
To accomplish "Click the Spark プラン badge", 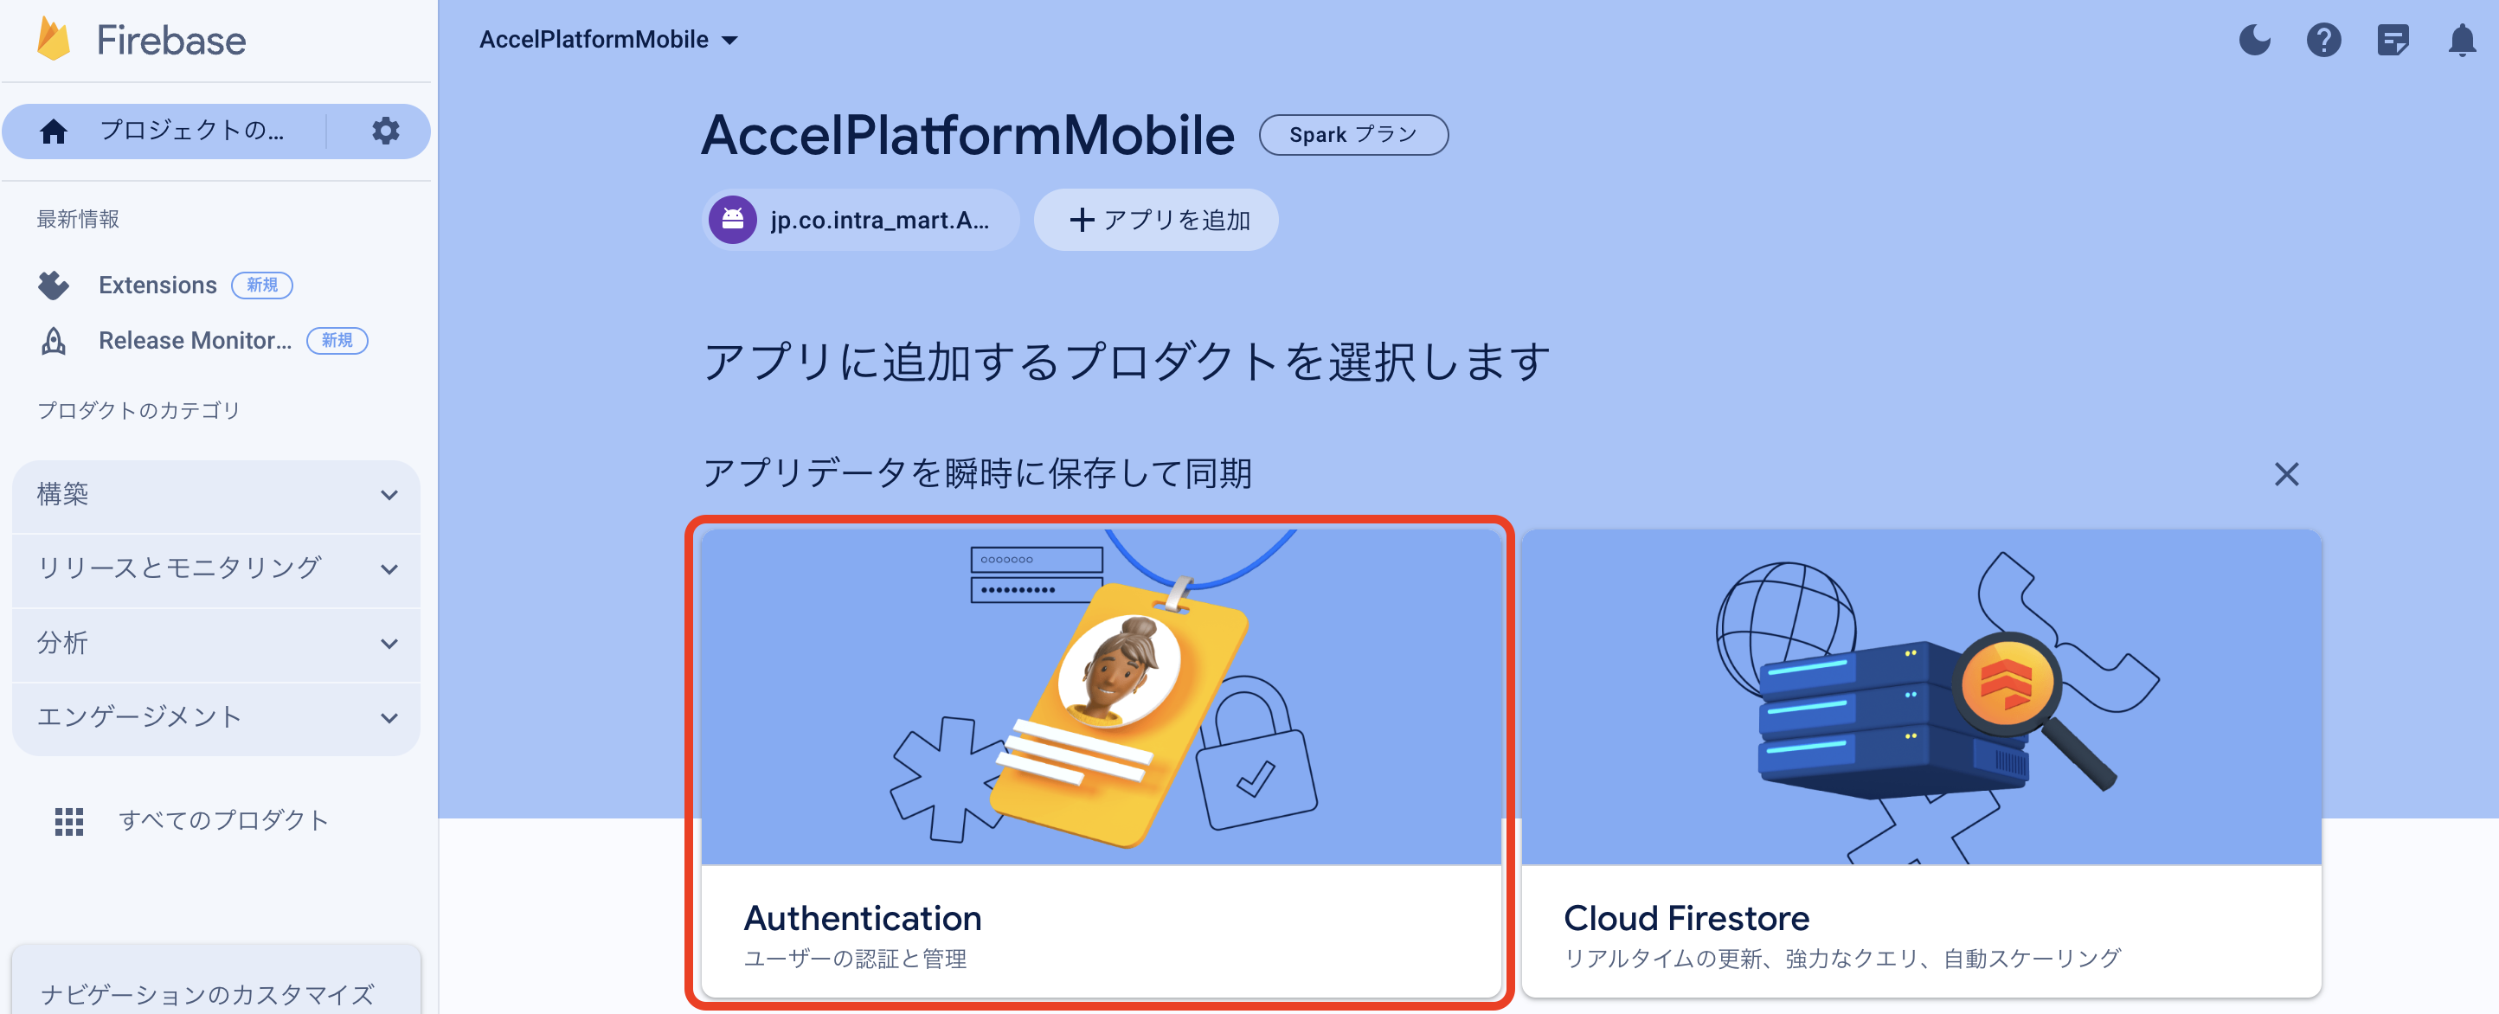I will (x=1353, y=135).
